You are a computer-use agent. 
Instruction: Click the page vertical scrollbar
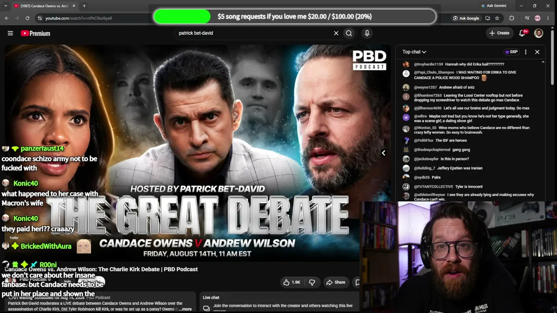pyautogui.click(x=553, y=57)
